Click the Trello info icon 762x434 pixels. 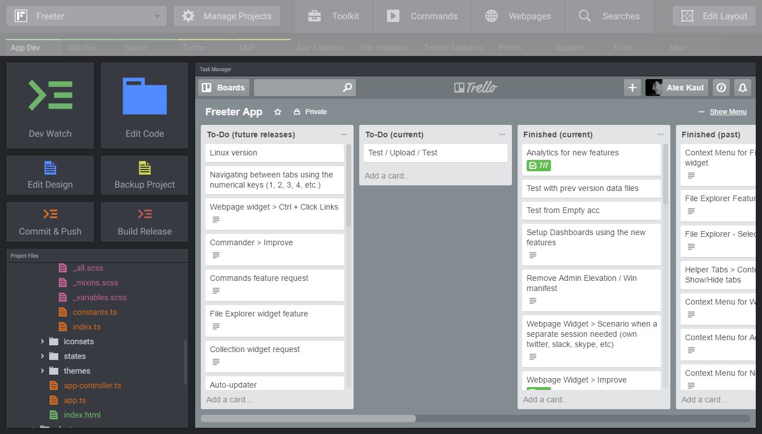point(721,88)
